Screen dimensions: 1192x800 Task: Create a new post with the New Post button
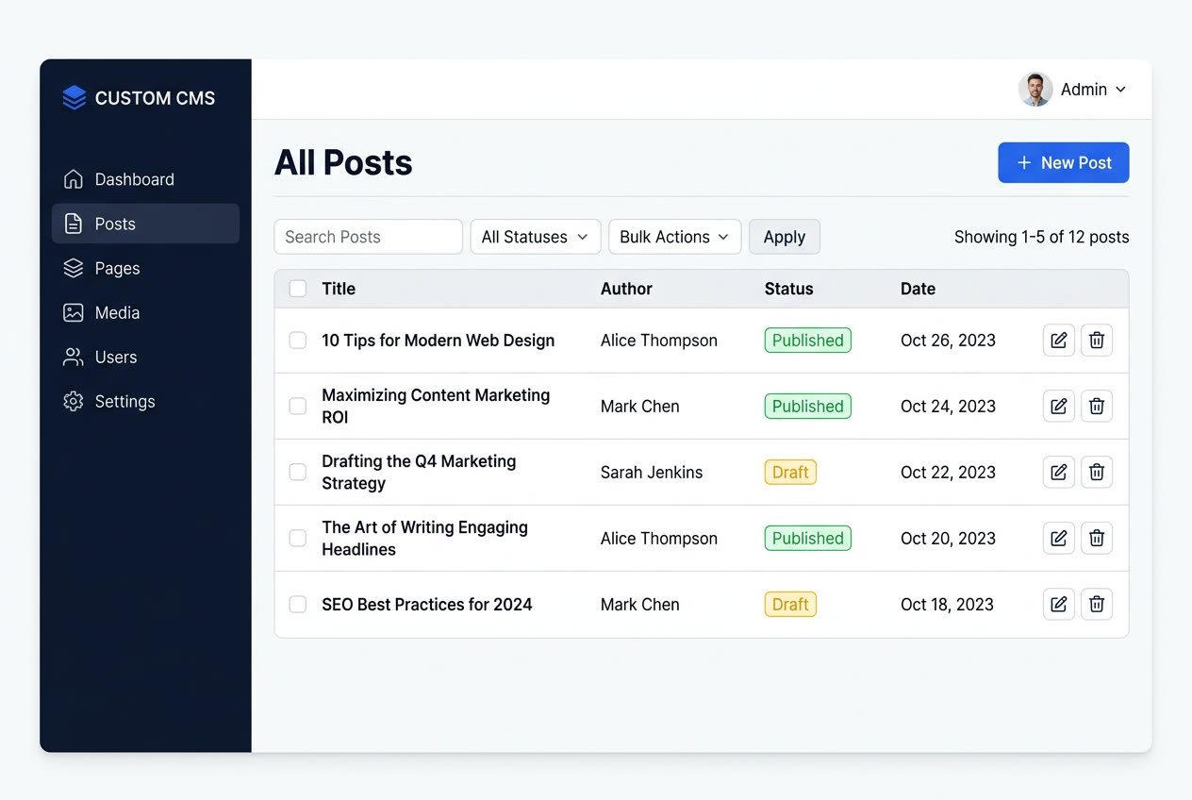pos(1063,162)
